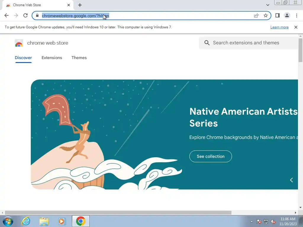Open the Action Center flag icon
The height and width of the screenshot is (227, 303).
click(259, 221)
